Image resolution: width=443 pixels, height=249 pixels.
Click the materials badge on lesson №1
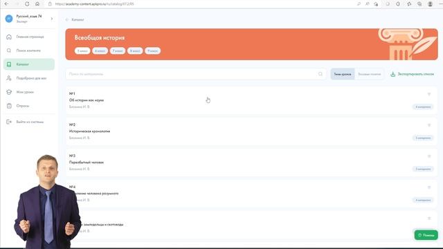coord(423,107)
